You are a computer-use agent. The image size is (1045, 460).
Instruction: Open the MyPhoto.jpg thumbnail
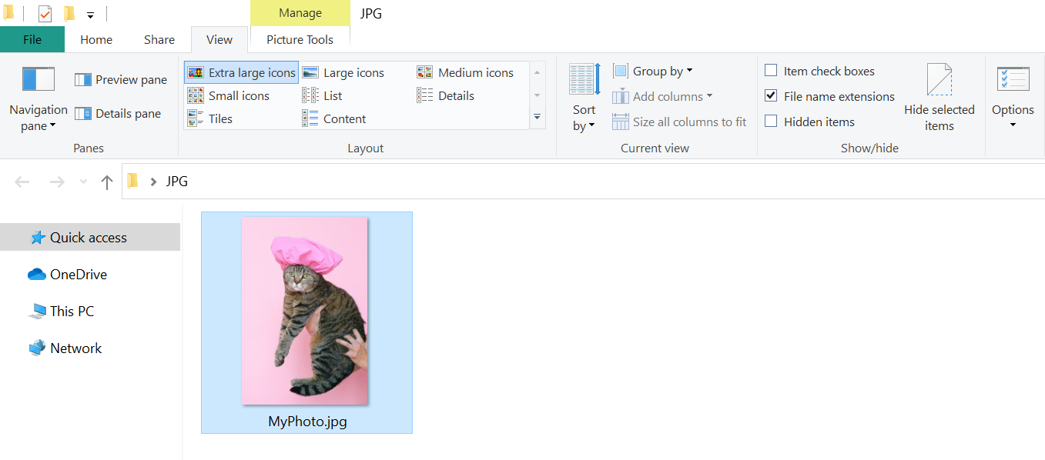click(x=306, y=309)
